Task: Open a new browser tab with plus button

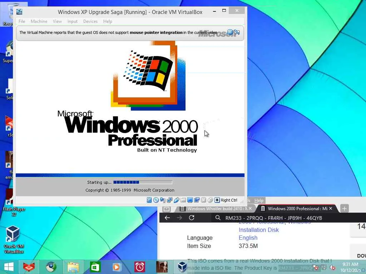Action: coord(344,208)
